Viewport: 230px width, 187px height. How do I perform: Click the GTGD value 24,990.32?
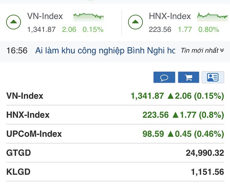pos(205,153)
